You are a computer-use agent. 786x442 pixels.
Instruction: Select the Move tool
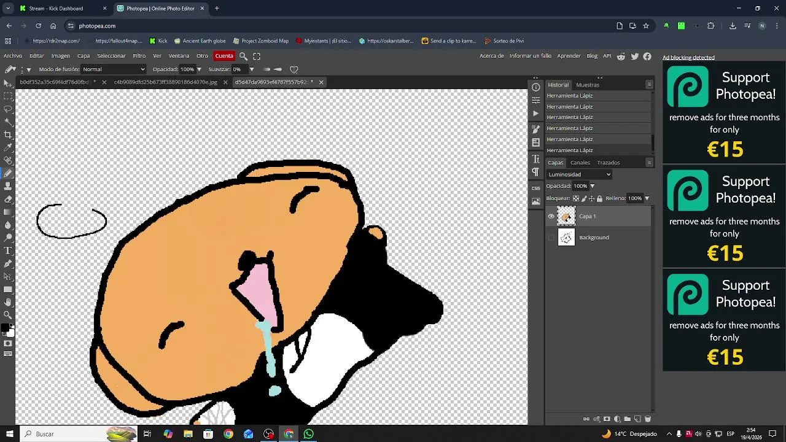(x=8, y=83)
